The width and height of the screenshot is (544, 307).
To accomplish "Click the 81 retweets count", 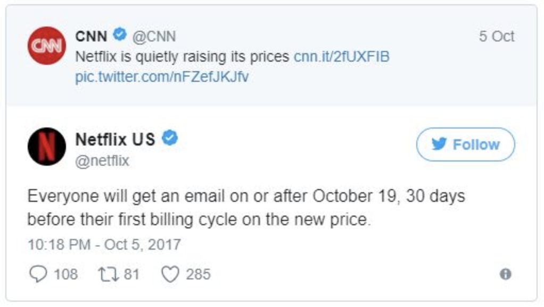I will pos(131,274).
